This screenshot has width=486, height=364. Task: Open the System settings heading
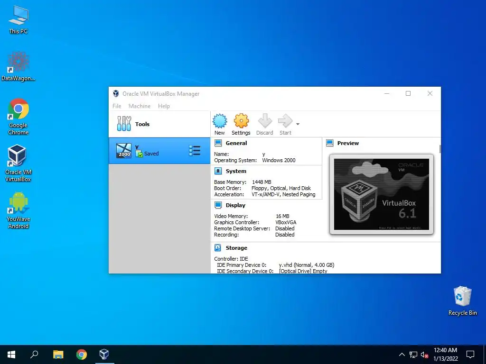tap(236, 171)
